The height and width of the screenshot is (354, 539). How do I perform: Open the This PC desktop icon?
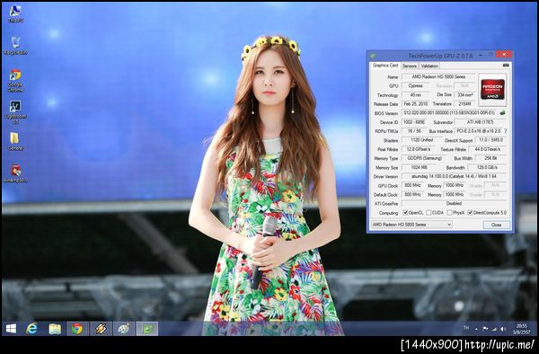(15, 13)
